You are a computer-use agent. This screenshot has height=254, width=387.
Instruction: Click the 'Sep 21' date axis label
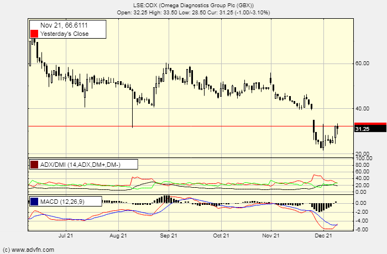point(169,236)
